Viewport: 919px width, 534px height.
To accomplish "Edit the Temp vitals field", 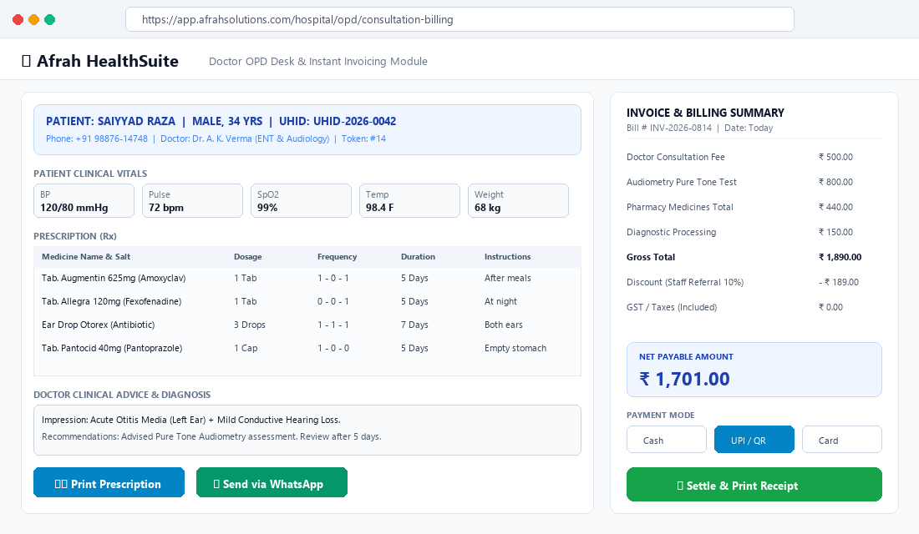I will tap(409, 201).
